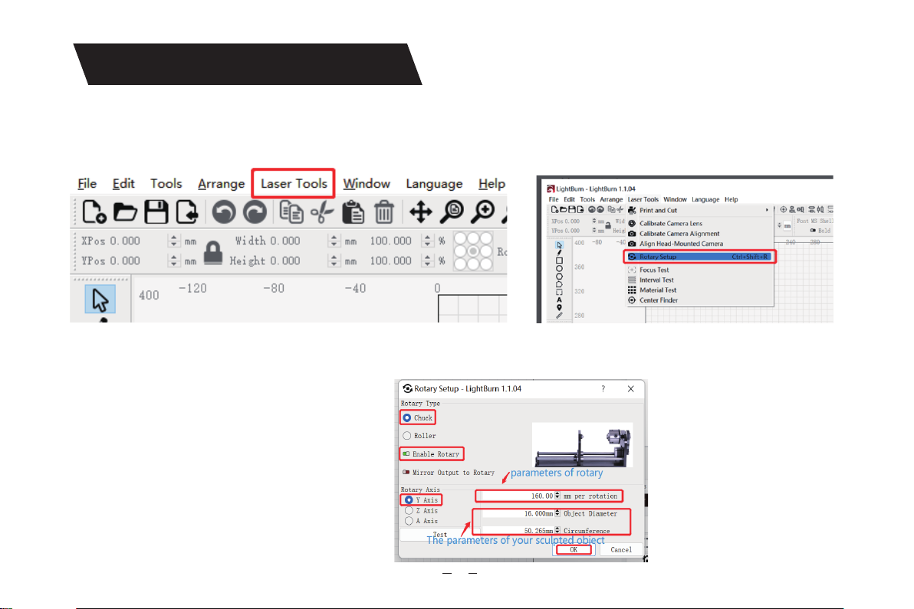The height and width of the screenshot is (609, 914).
Task: Click the question mark help button in Rotary Setup
Action: click(603, 389)
